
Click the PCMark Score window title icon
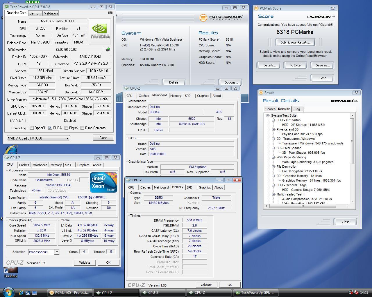(x=256, y=8)
